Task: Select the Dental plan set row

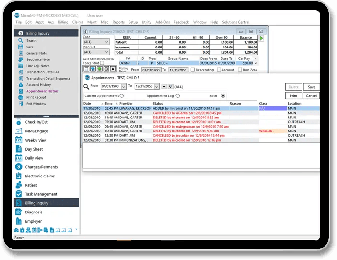Action: pos(186,63)
